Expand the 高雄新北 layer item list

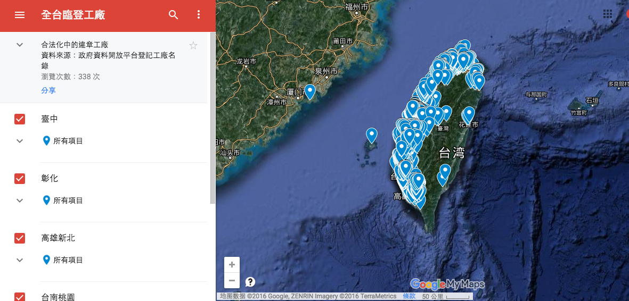pyautogui.click(x=20, y=260)
